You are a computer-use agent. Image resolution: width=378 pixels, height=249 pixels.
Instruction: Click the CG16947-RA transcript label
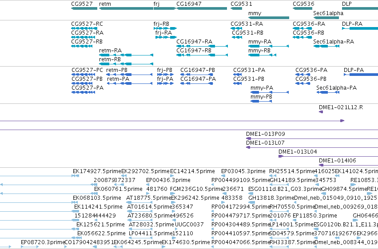[194, 42]
